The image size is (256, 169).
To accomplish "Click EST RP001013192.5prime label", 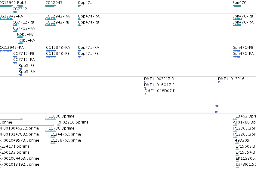I will tap(20, 164).
